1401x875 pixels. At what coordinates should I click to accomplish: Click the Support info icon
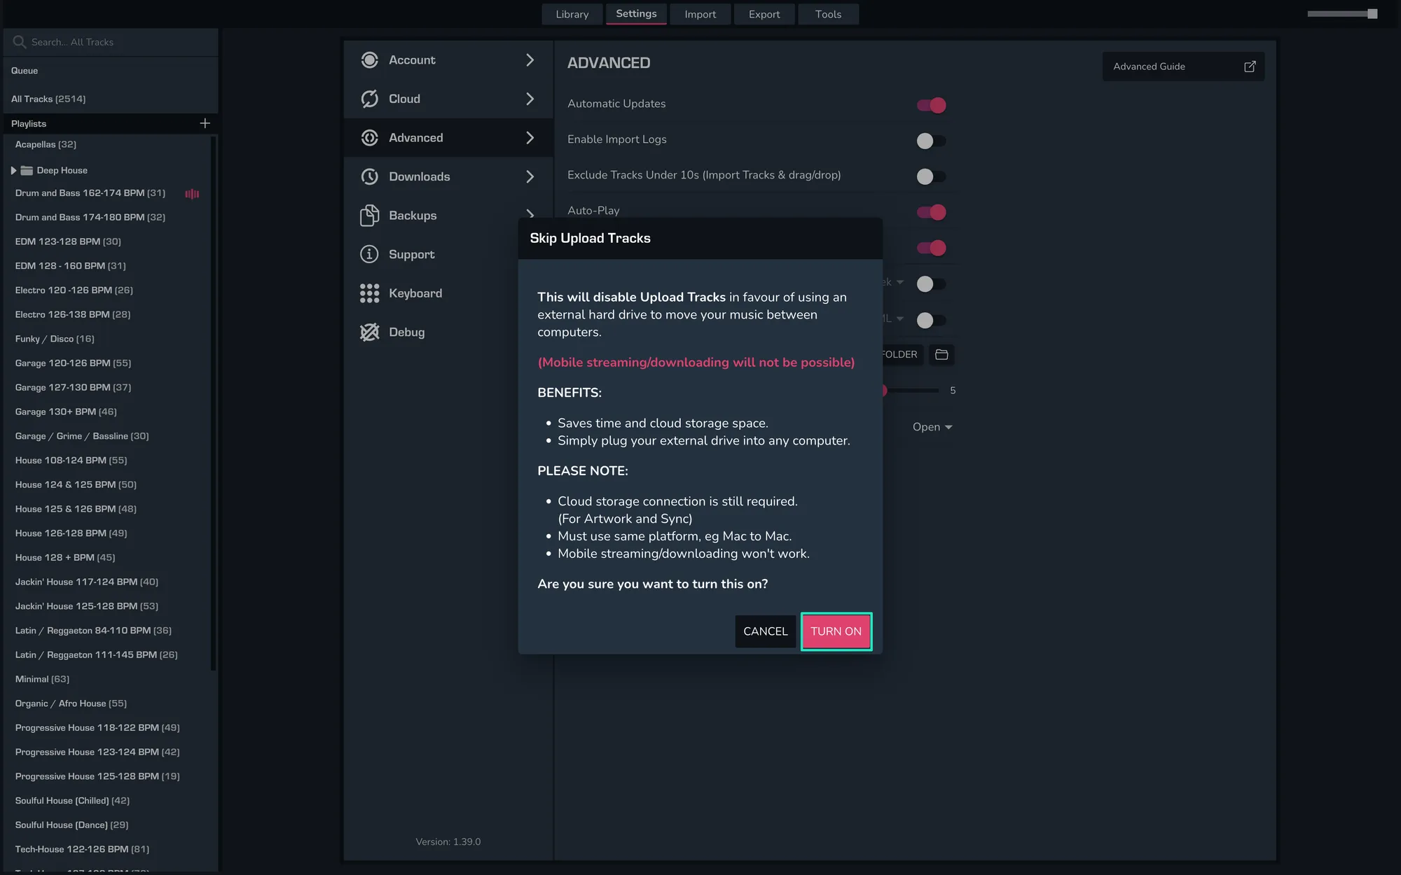(369, 254)
